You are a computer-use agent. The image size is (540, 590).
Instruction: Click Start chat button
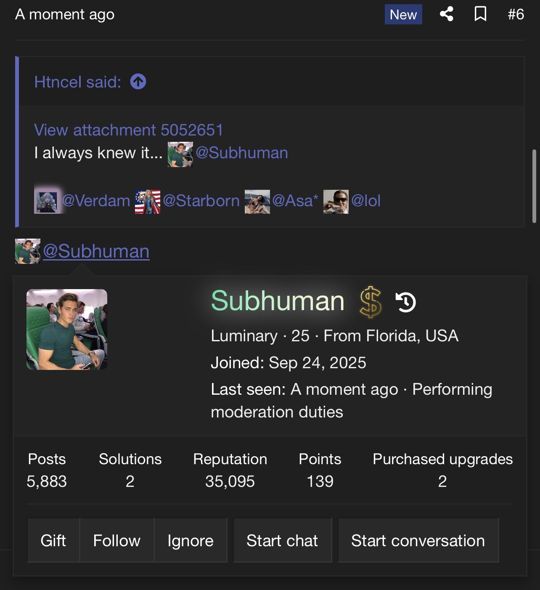point(282,540)
